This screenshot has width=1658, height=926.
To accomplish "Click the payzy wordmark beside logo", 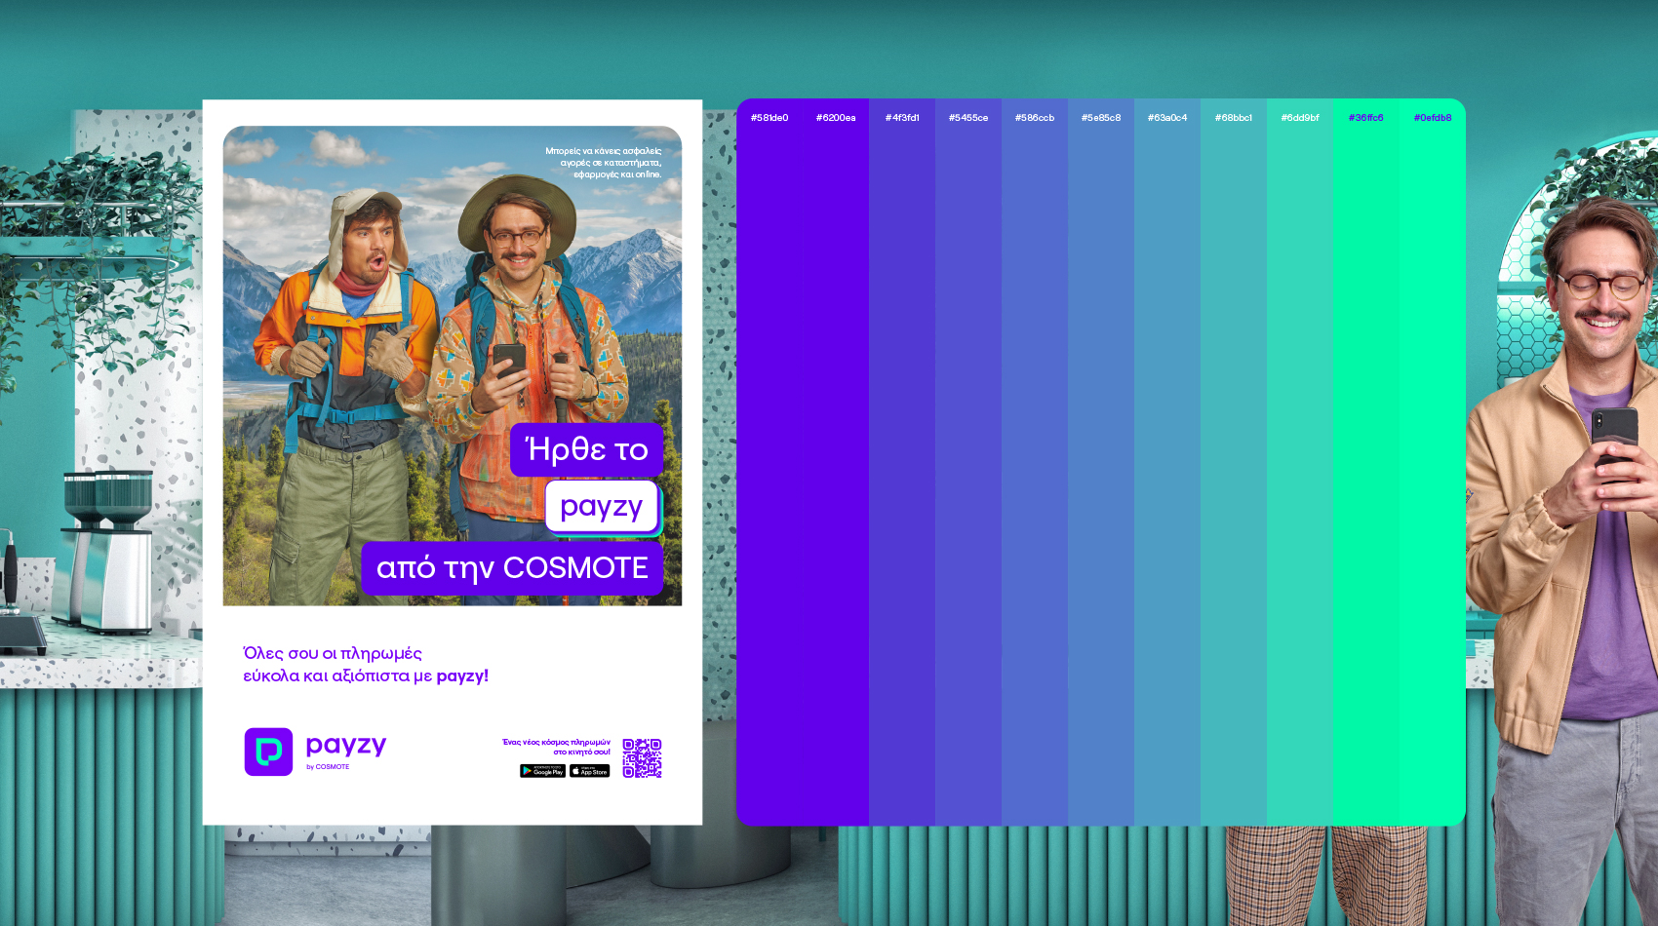I will [346, 746].
